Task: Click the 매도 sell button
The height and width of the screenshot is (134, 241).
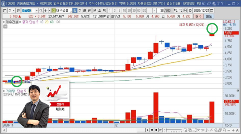Action: coord(209,16)
